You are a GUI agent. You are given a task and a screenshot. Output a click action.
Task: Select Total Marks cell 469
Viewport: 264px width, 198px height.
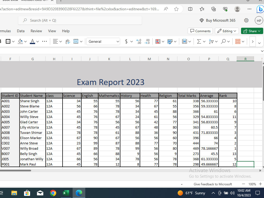pos(188,148)
